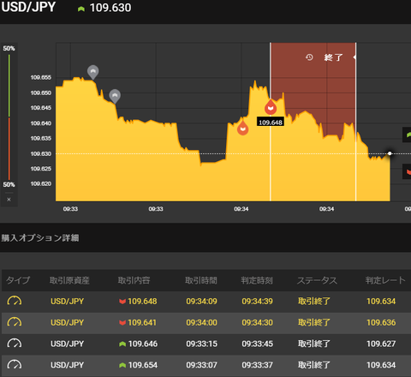
Task: Click the 取引原資産 column header
Action: (69, 280)
